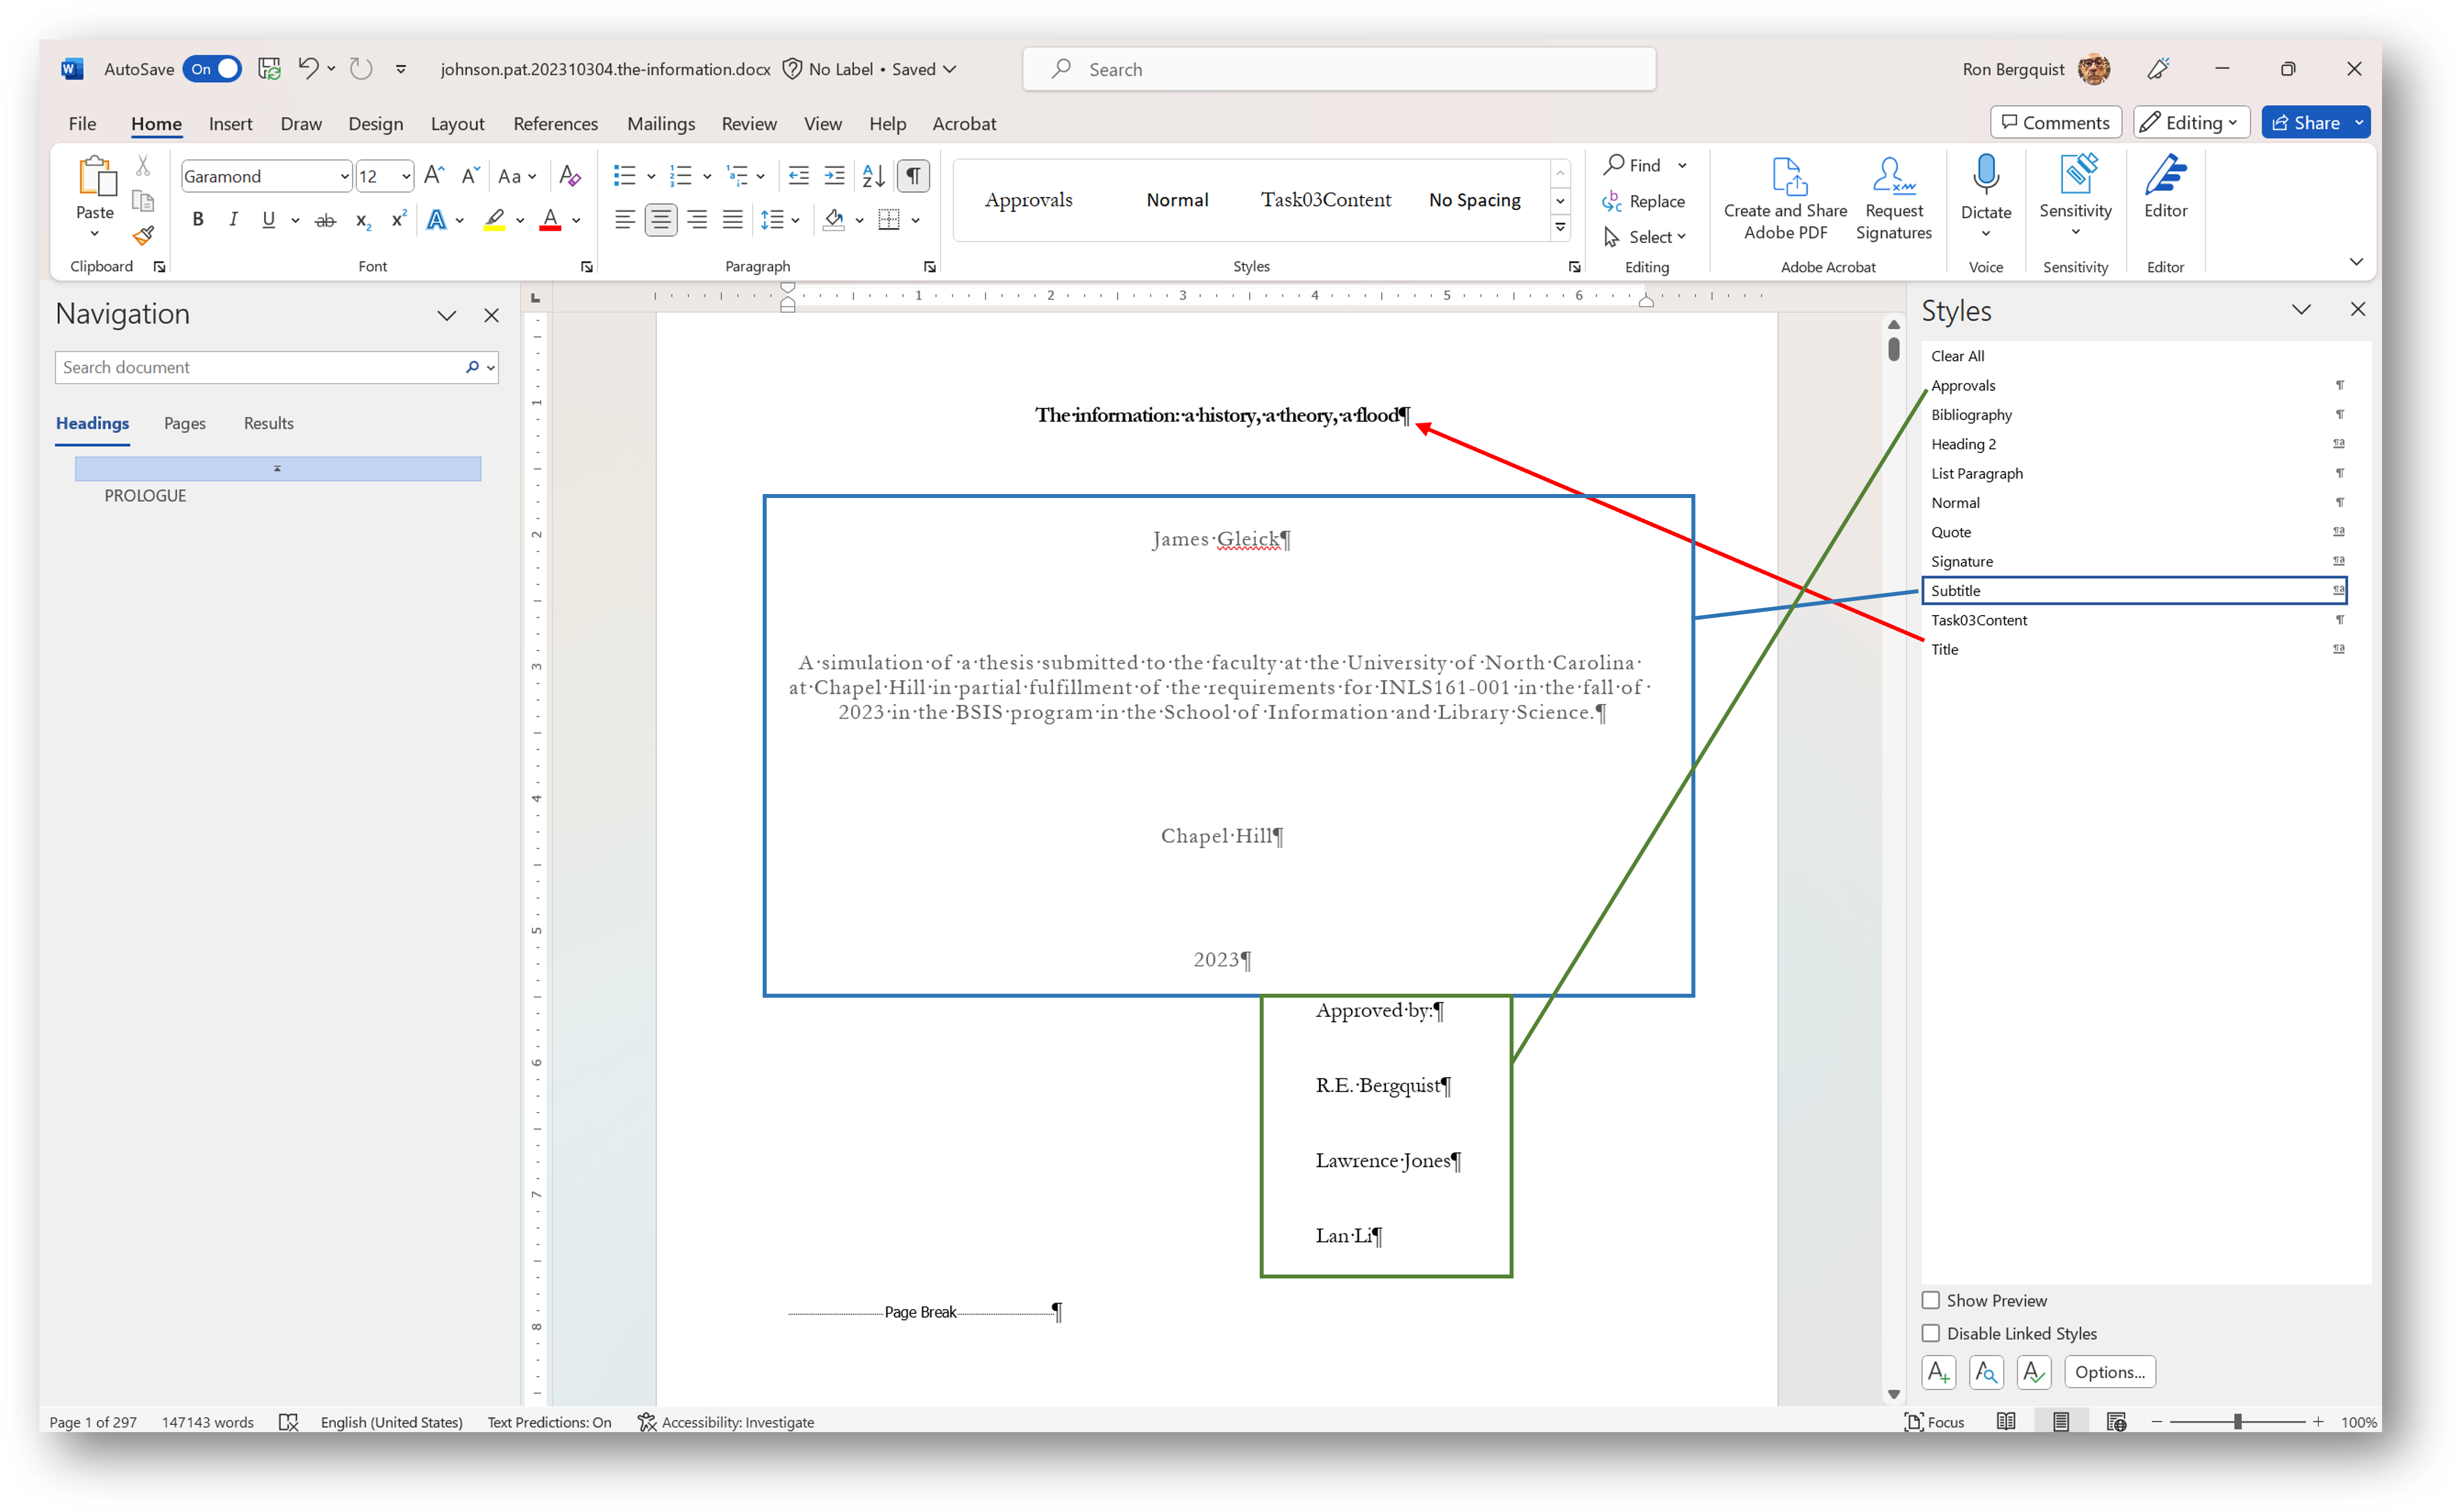
Task: Turn off AutoSave
Action: [x=212, y=68]
